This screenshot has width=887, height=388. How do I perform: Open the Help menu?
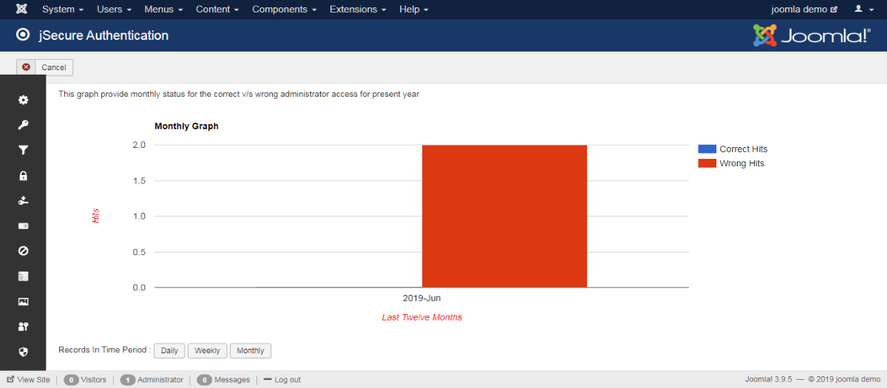click(413, 10)
